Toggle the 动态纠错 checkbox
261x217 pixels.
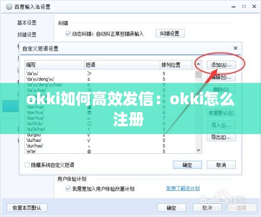pos(68,33)
